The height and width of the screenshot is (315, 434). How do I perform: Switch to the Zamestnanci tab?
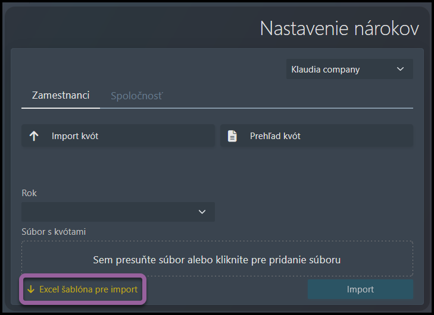(61, 95)
